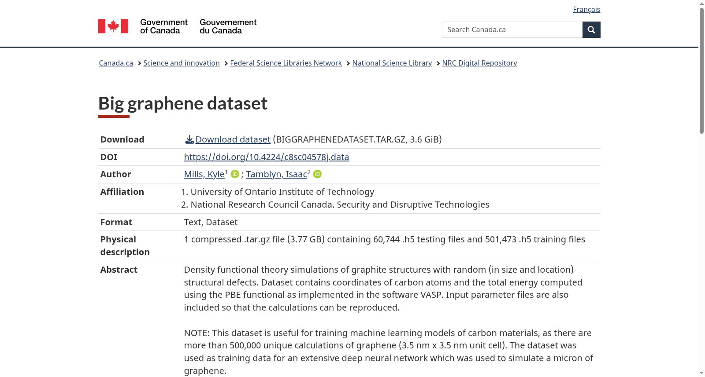Click Isaac Tamblyn's ORCID icon

pos(317,174)
